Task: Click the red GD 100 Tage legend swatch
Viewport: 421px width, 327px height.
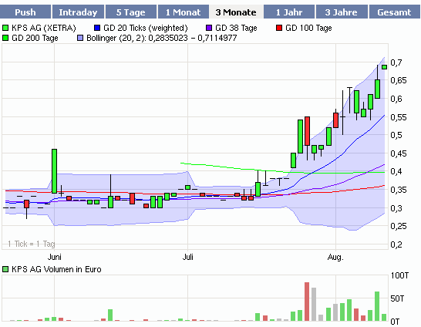Action: (279, 28)
